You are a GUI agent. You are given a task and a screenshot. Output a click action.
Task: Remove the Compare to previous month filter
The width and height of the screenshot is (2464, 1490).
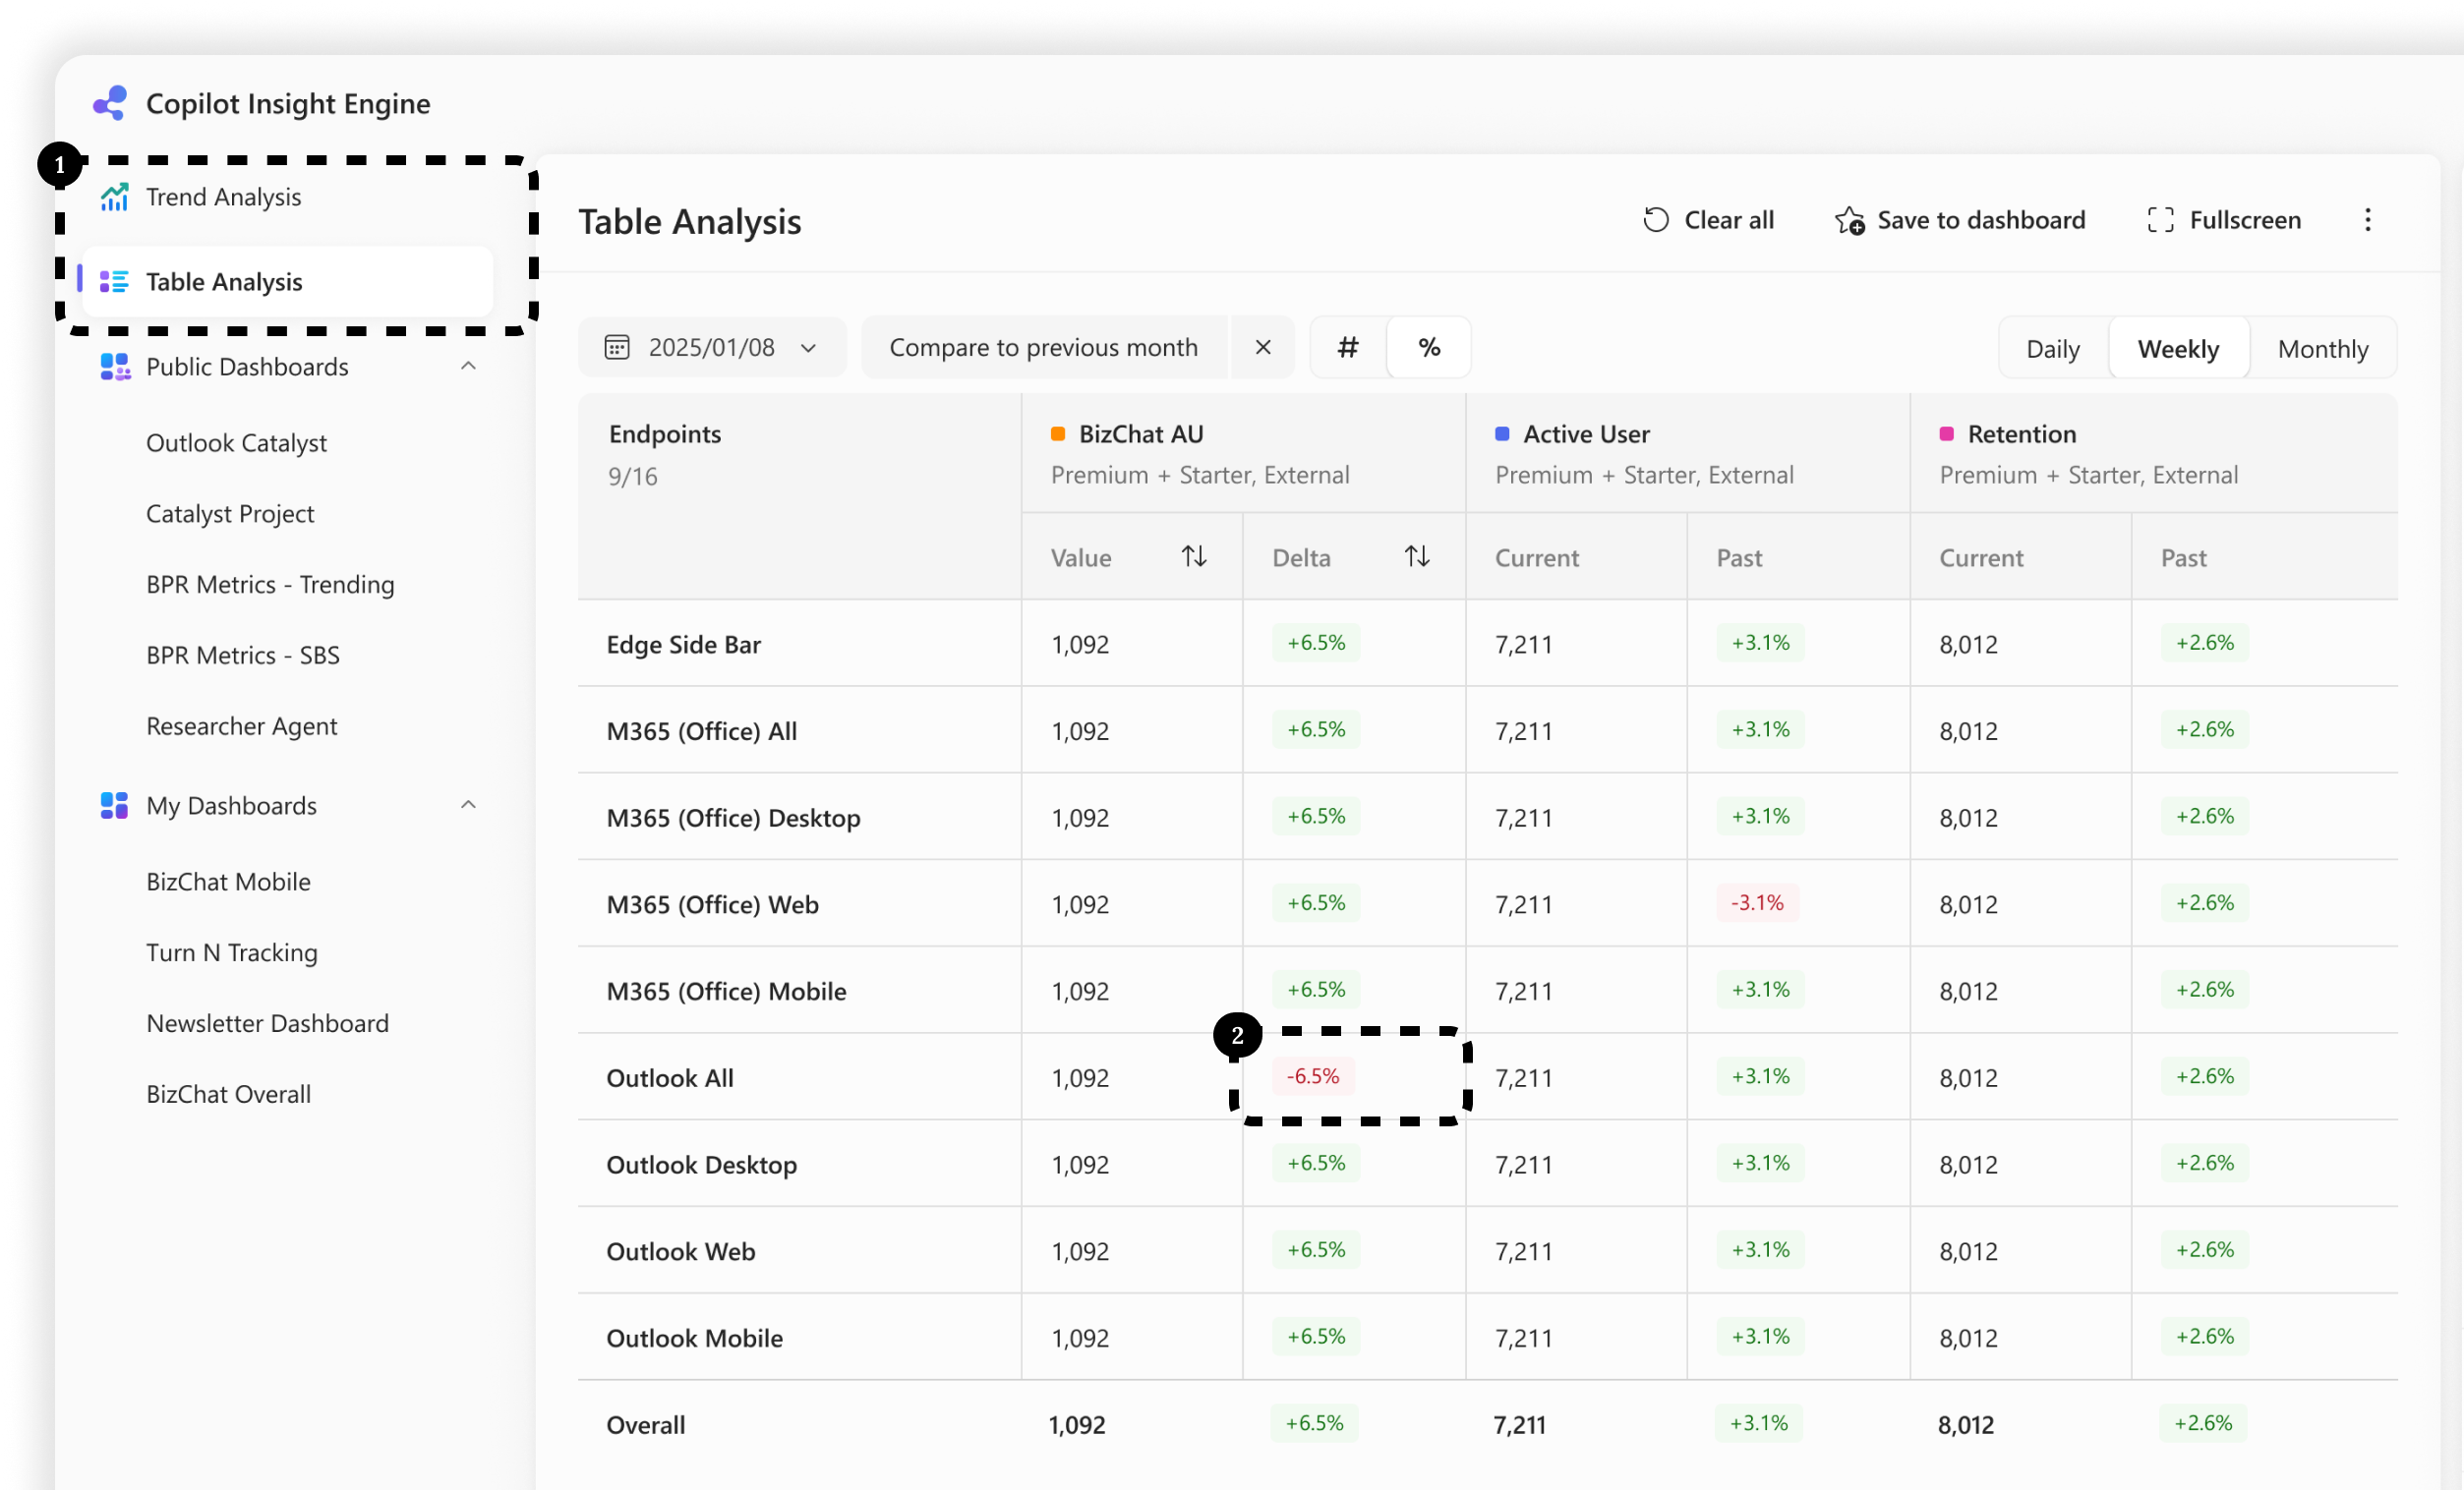pos(1263,347)
